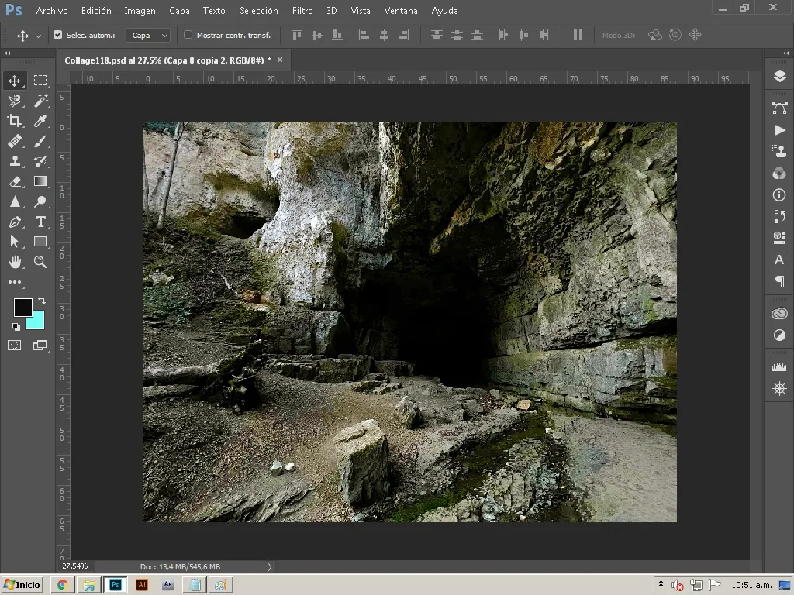Select the Path Selection tool
794x595 pixels.
[x=14, y=242]
